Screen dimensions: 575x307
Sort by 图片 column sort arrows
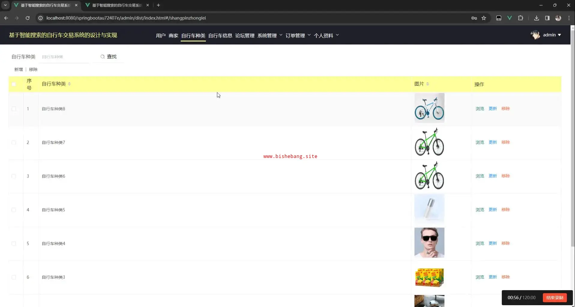(x=428, y=84)
